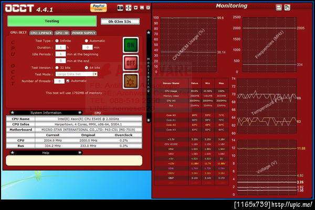Click the Duration hours field
The image size is (315, 210).
[60, 47]
